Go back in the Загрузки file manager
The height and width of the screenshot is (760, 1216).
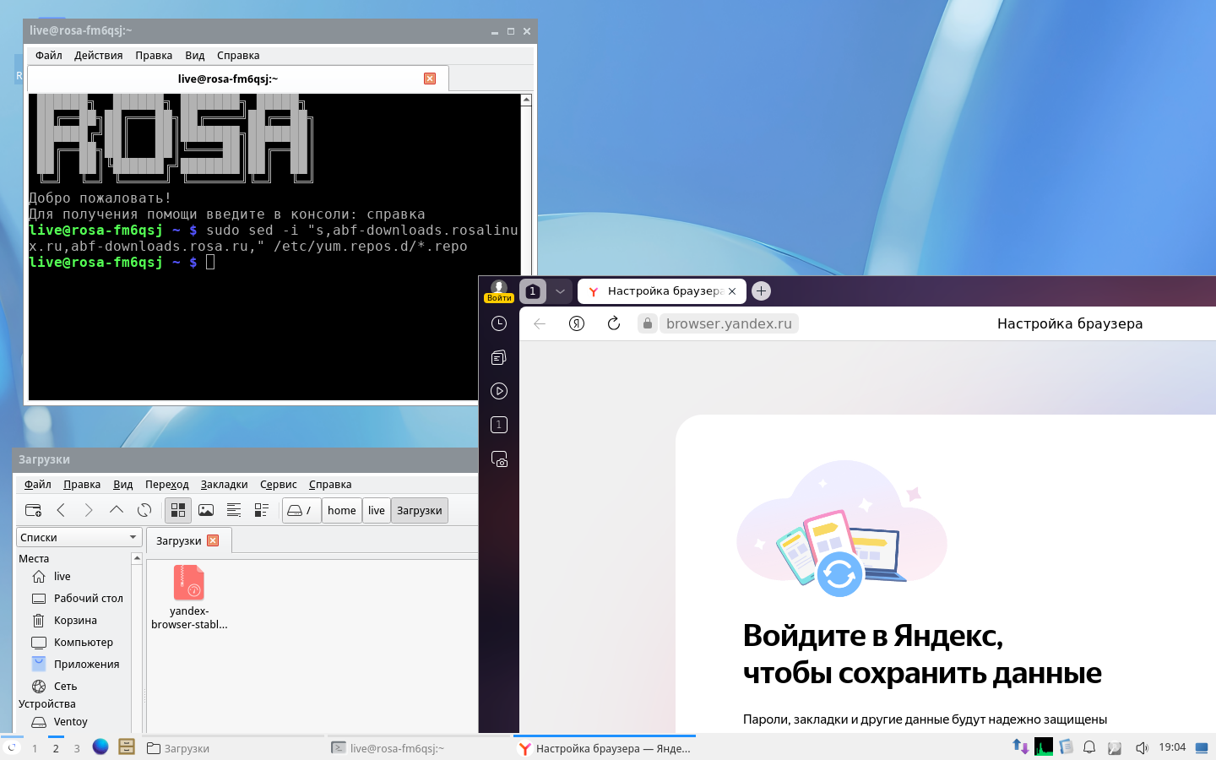click(61, 510)
